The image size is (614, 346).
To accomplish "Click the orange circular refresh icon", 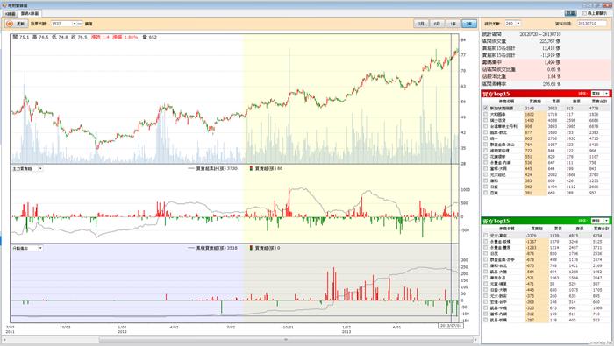I will click(x=9, y=24).
